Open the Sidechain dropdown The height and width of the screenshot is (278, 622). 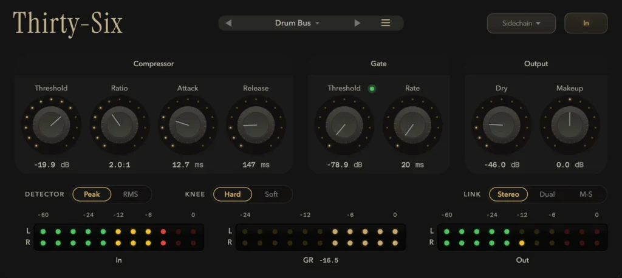pos(521,23)
